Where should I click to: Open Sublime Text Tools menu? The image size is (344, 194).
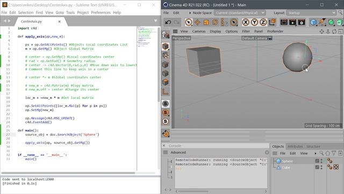pos(70,12)
